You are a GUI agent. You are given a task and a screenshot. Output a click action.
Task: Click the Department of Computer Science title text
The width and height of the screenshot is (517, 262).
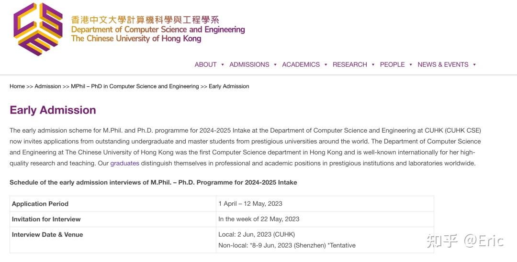pos(158,30)
